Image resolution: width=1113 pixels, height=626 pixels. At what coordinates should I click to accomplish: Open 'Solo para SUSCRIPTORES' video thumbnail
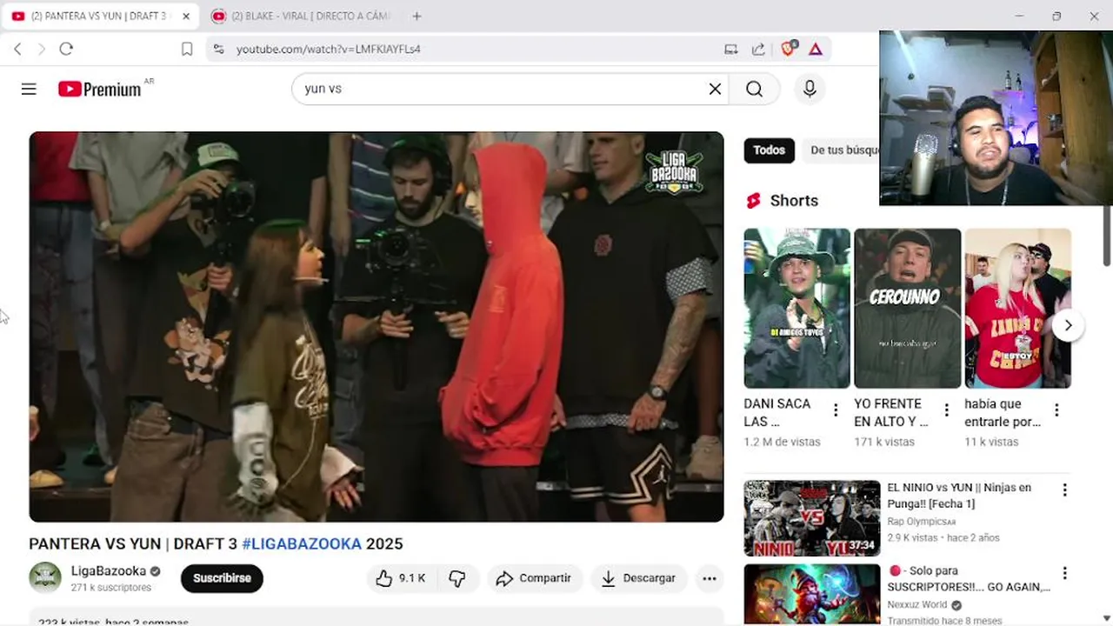tap(812, 595)
